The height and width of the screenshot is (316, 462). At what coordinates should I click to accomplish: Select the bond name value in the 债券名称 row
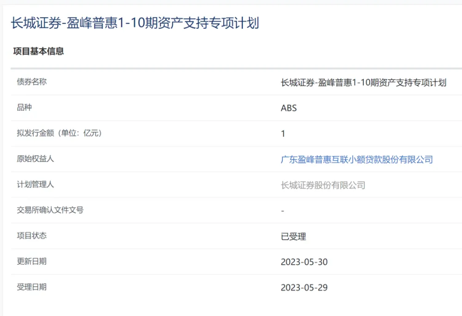[363, 83]
